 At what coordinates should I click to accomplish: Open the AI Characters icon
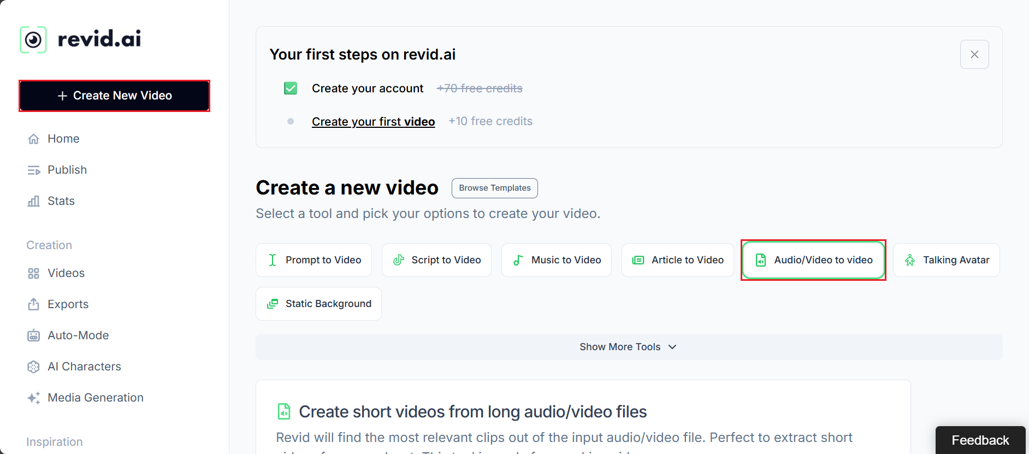[33, 367]
